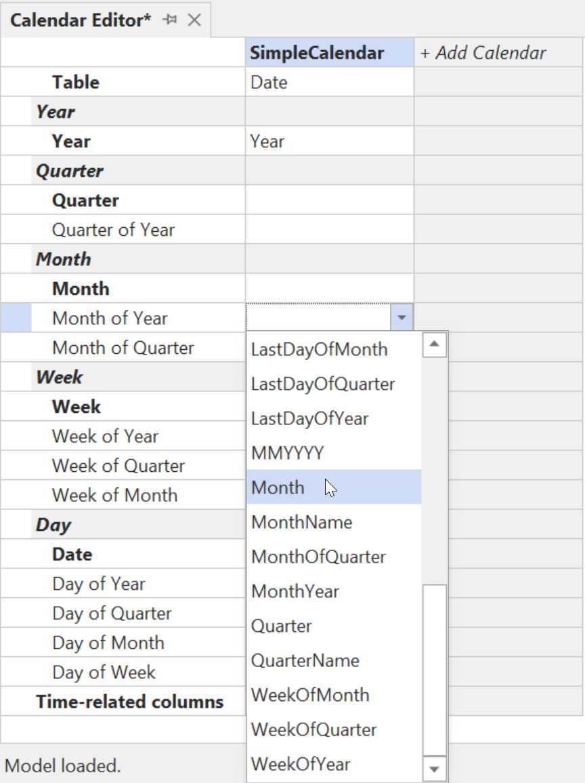The height and width of the screenshot is (783, 585).
Task: Click the Year mapping cell
Action: click(329, 141)
